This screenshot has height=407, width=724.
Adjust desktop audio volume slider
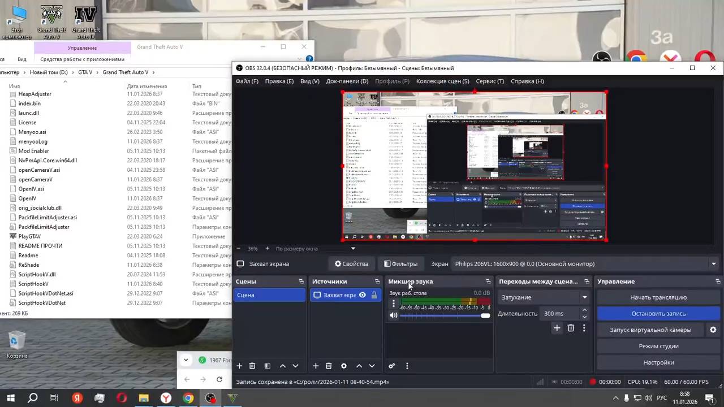445,315
